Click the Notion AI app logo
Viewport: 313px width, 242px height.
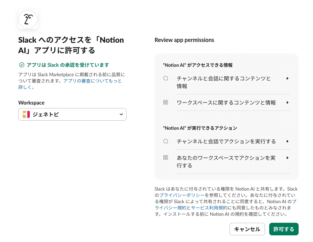coord(28,19)
